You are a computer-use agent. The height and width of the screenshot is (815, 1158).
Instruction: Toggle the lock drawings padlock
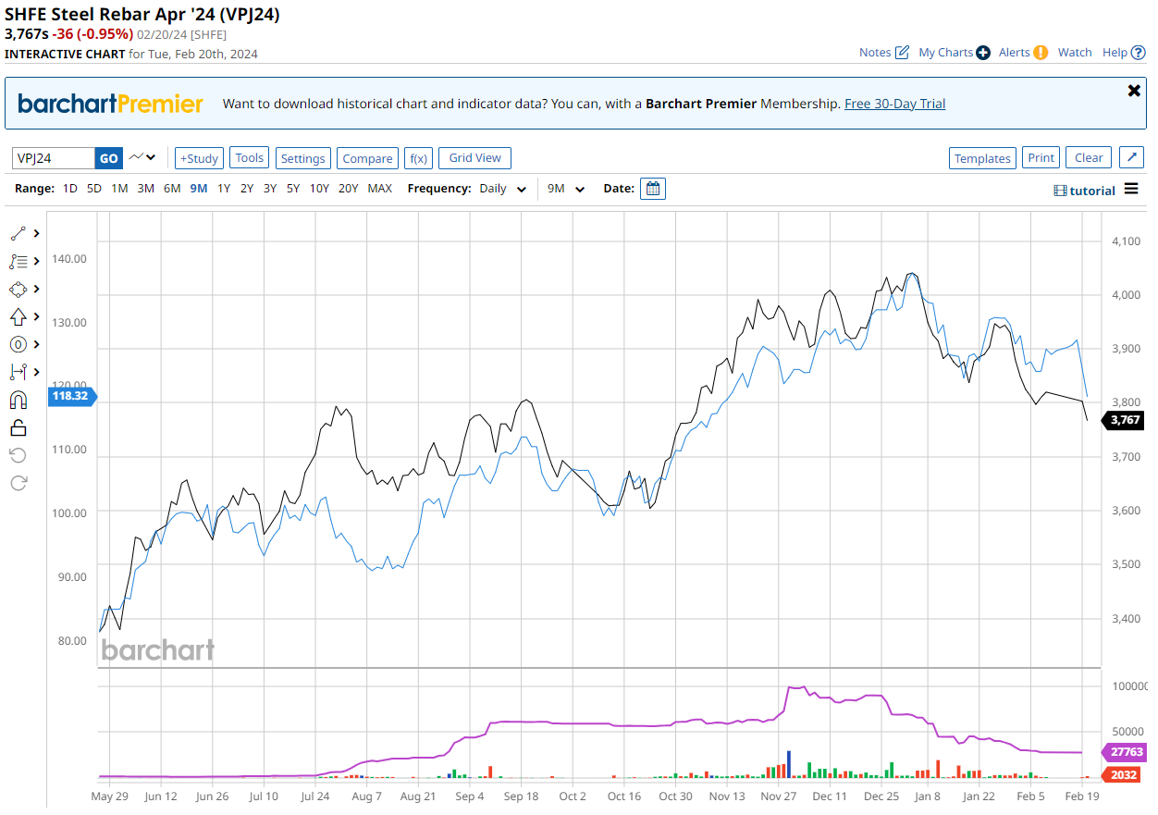point(18,427)
